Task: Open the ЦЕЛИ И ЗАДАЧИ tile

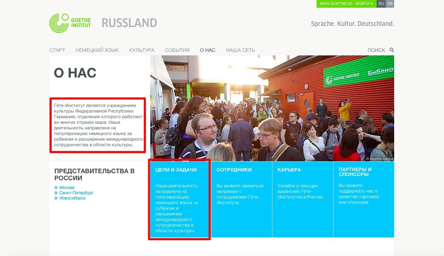Action: (180, 200)
